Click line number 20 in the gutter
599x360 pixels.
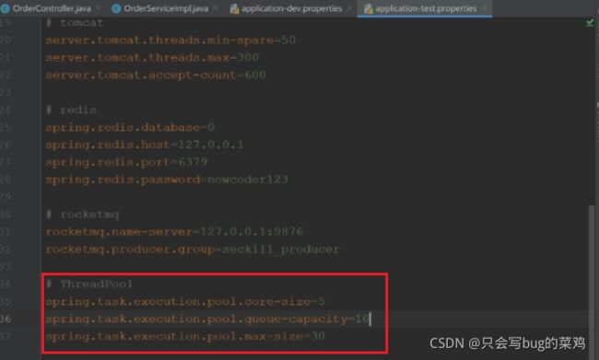pos(6,41)
